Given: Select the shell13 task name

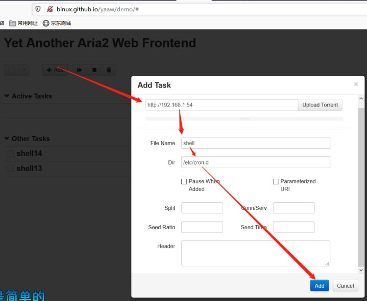Looking at the screenshot, I should (29, 169).
